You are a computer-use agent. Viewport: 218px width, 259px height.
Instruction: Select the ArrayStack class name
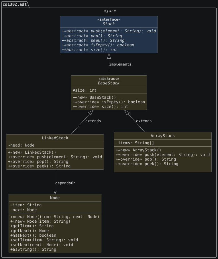pos(163,136)
